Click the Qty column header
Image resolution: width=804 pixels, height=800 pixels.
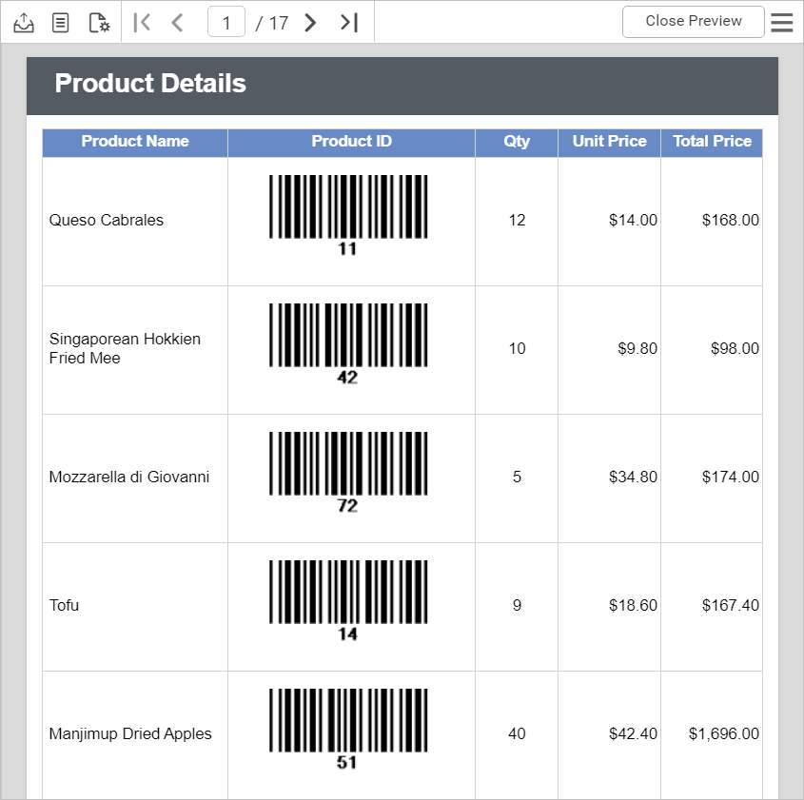[x=516, y=142]
